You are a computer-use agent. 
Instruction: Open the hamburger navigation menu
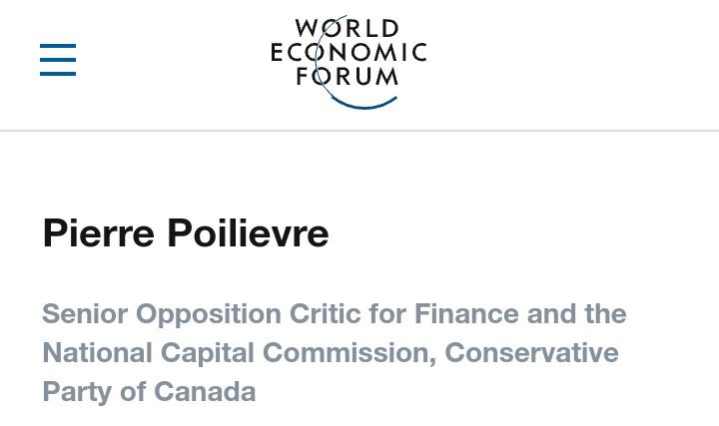[58, 60]
